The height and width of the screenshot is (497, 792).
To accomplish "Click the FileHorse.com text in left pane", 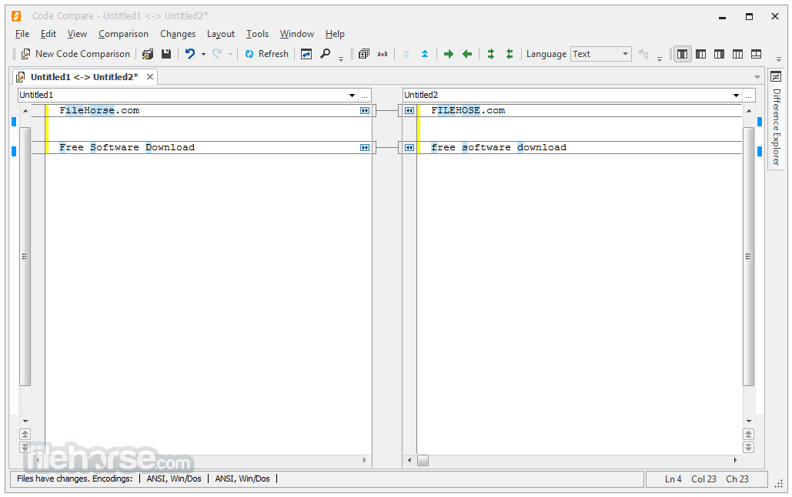I will [99, 111].
